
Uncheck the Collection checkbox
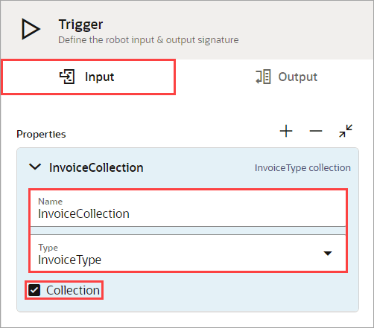coord(34,290)
